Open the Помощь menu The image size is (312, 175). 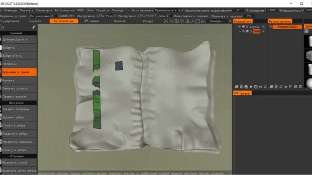point(117,10)
